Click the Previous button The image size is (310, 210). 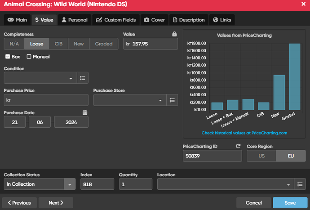click(x=19, y=203)
